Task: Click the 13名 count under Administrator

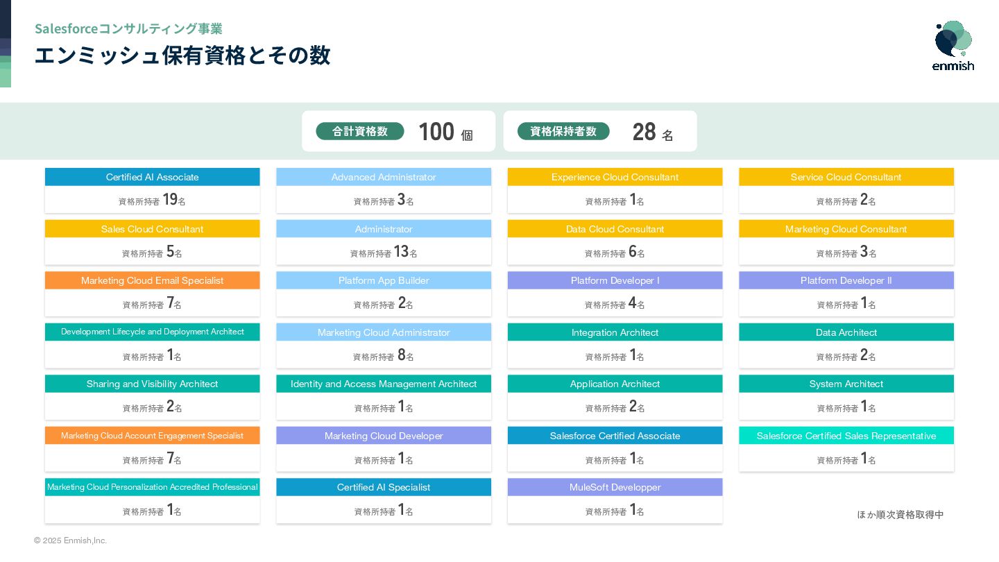Action: (x=405, y=252)
